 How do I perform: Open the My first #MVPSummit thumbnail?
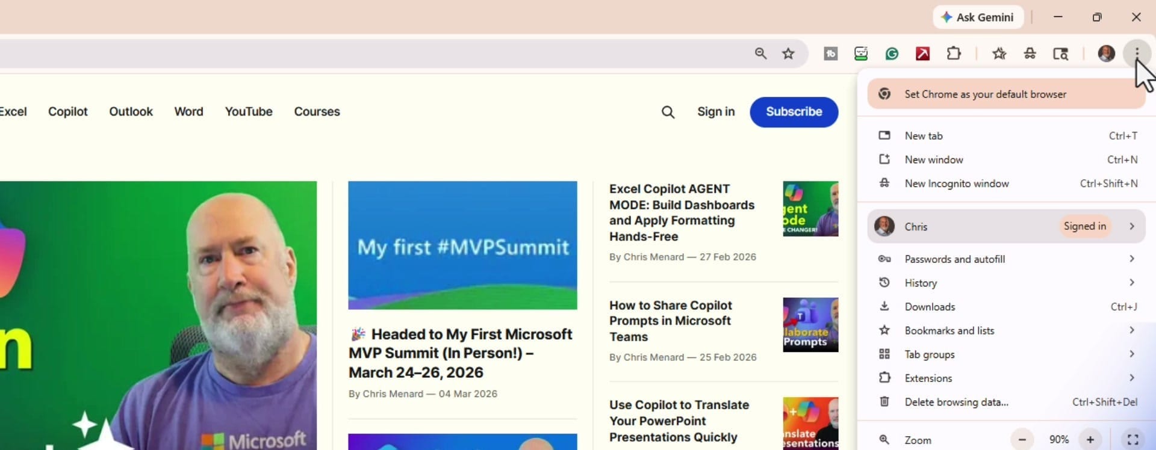[462, 245]
